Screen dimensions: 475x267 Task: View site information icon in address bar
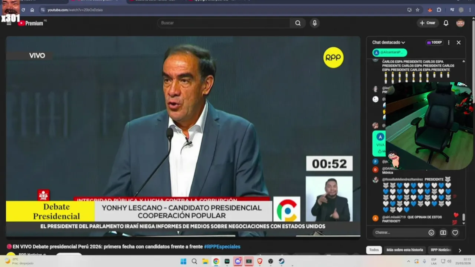(x=43, y=10)
